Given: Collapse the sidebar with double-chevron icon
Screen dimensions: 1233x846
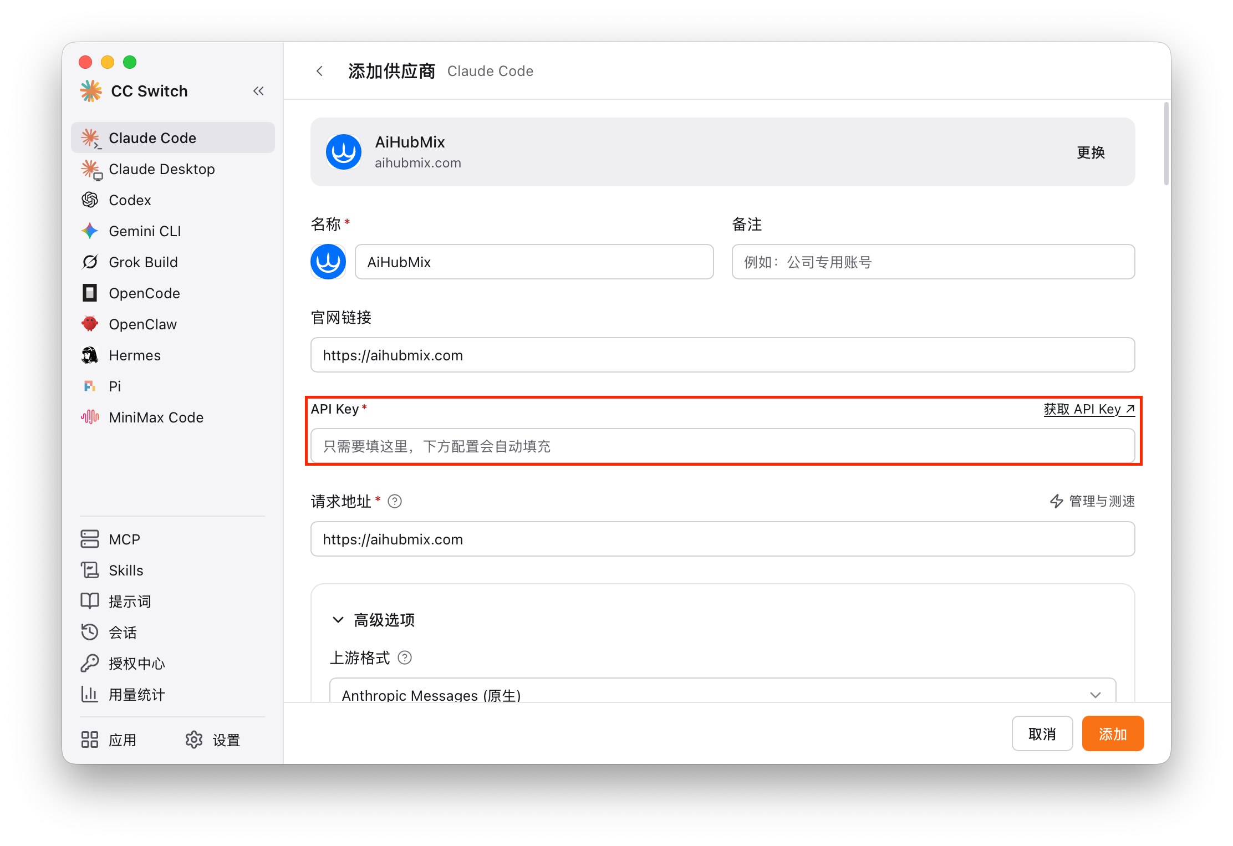Looking at the screenshot, I should click(258, 91).
